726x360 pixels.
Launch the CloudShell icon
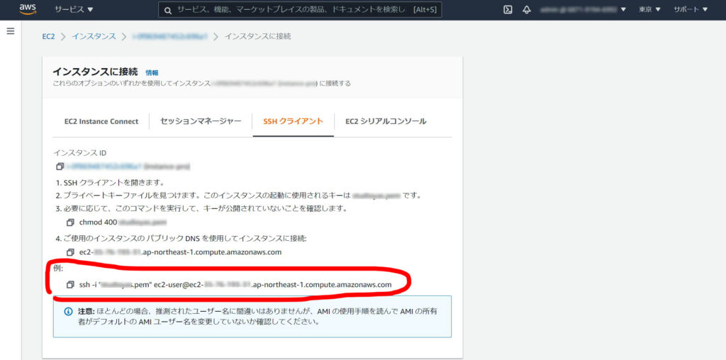(508, 10)
